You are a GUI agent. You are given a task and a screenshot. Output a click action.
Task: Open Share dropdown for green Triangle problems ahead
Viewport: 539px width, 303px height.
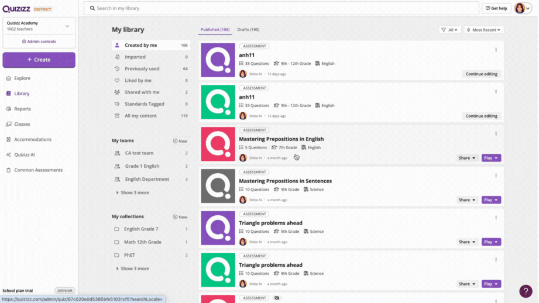click(467, 284)
